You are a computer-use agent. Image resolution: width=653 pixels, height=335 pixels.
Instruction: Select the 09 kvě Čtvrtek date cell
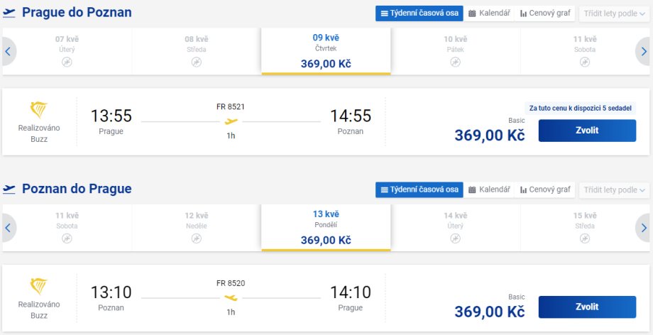326,51
